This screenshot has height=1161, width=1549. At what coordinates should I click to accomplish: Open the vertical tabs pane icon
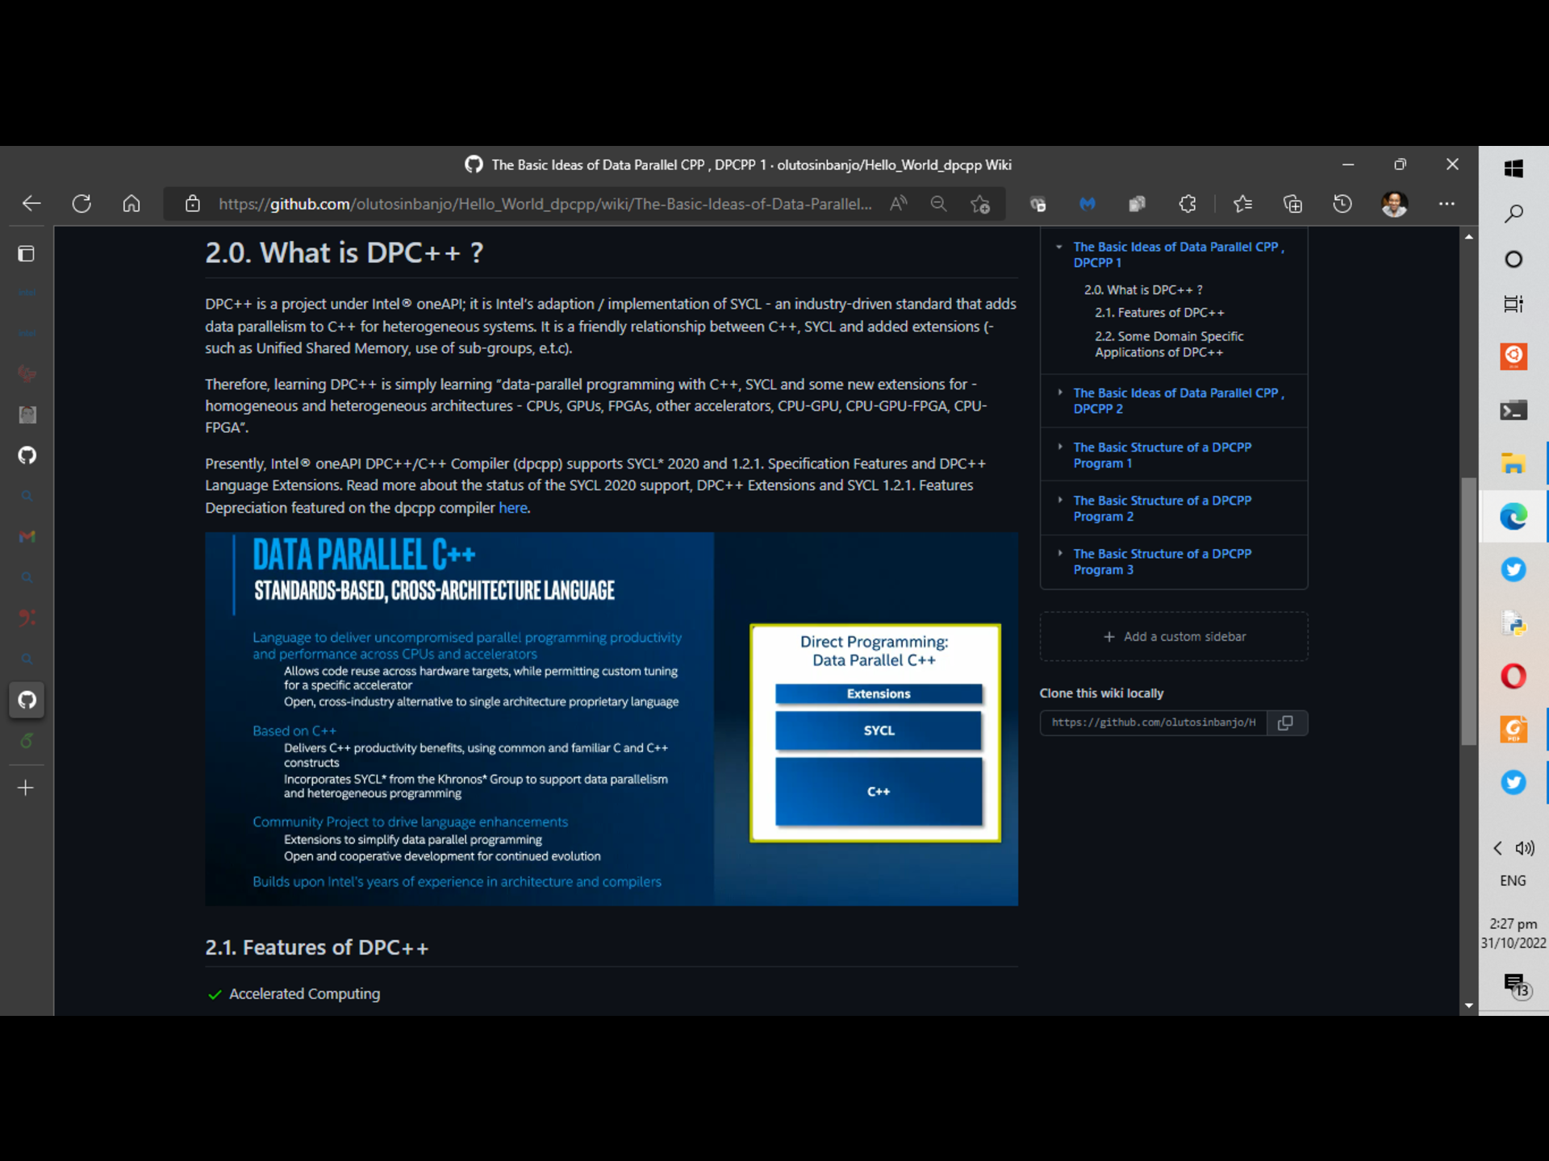pyautogui.click(x=26, y=254)
